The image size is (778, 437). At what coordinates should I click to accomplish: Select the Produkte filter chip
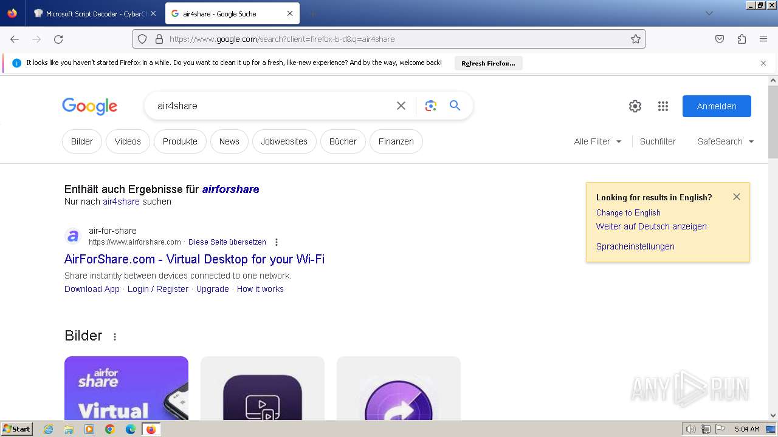pos(180,141)
